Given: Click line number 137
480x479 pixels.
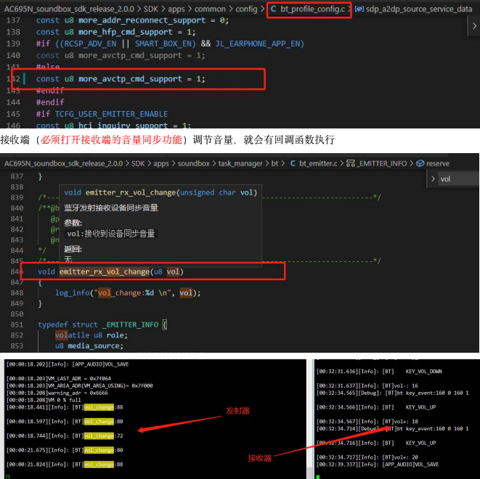Looking at the screenshot, I should tap(13, 20).
